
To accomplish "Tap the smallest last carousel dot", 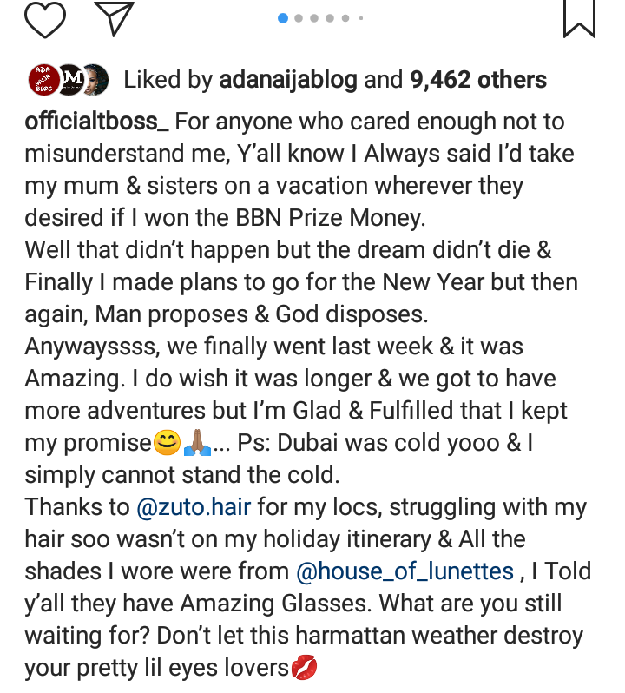I will [360, 18].
